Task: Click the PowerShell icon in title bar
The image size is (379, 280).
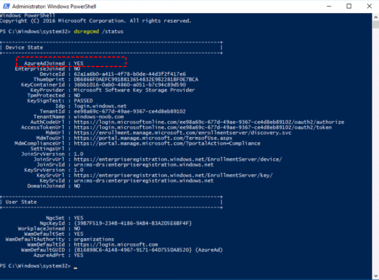Action: click(x=6, y=6)
